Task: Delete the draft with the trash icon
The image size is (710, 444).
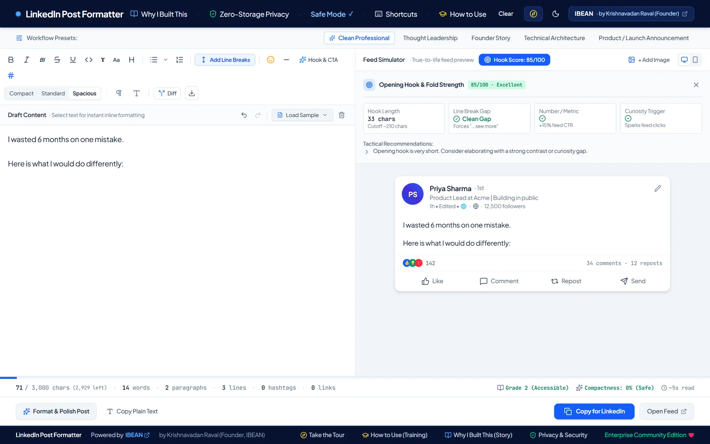Action: 342,115
